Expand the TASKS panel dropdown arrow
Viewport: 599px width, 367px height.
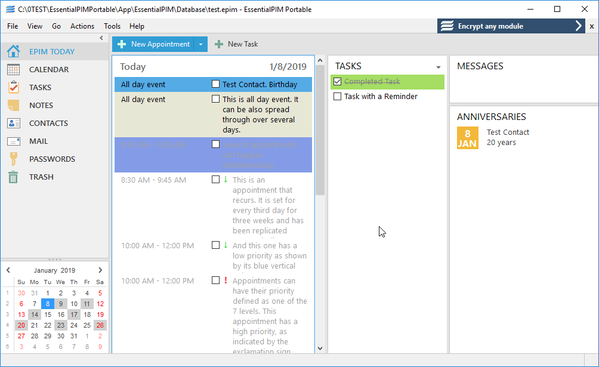pyautogui.click(x=438, y=67)
